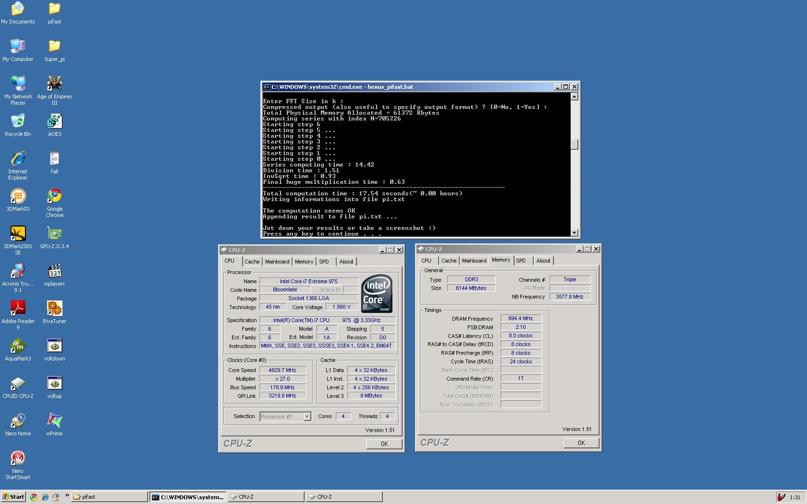Open About tab in right CPU-Z window
Image resolution: width=807 pixels, height=504 pixels.
(543, 261)
